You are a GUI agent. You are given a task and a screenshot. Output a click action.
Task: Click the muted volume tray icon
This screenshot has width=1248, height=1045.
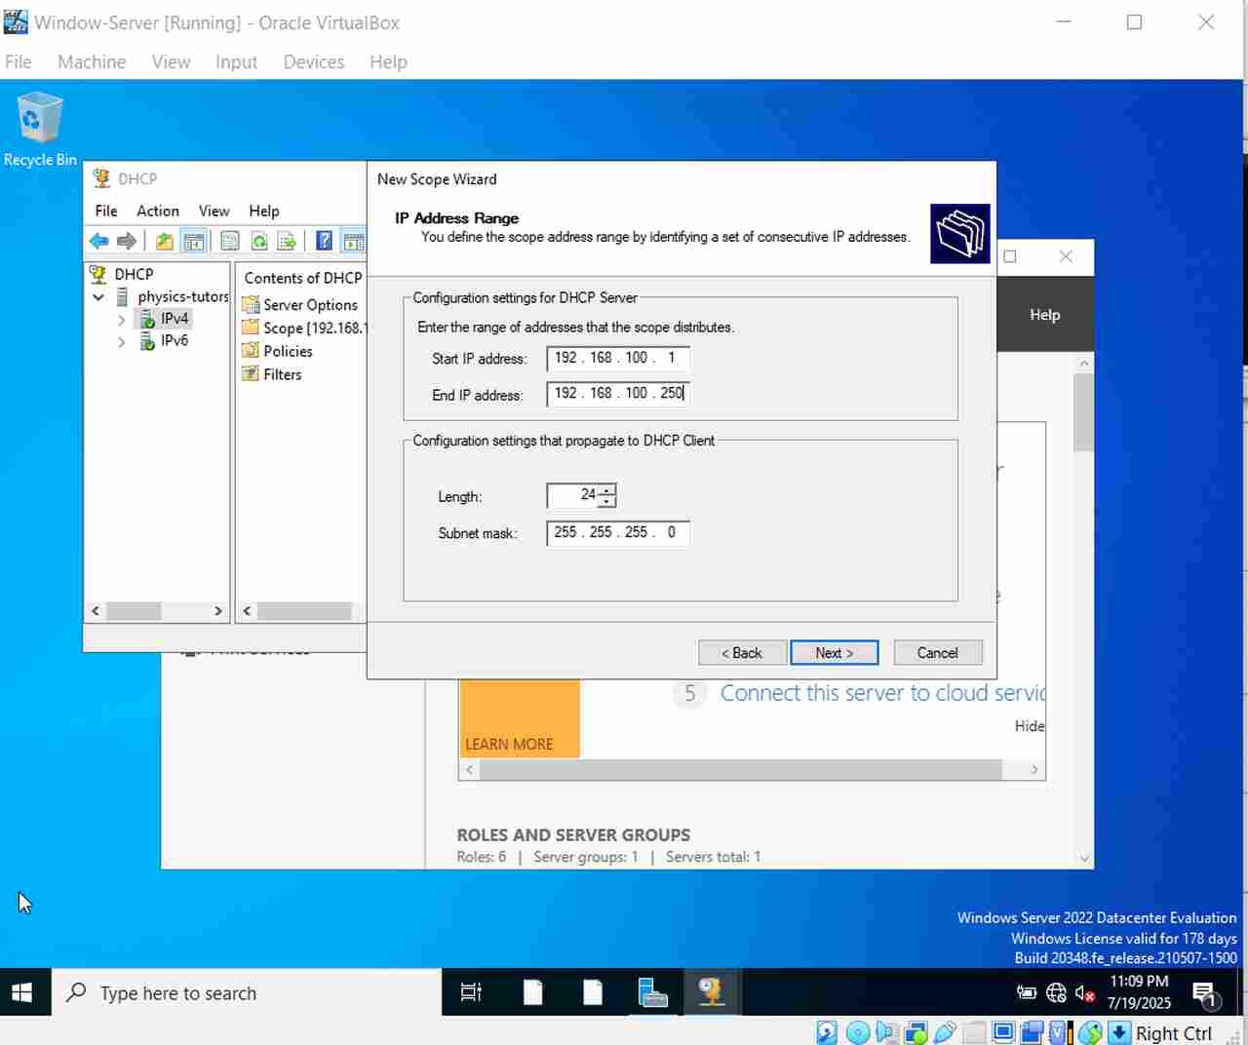[1085, 993]
